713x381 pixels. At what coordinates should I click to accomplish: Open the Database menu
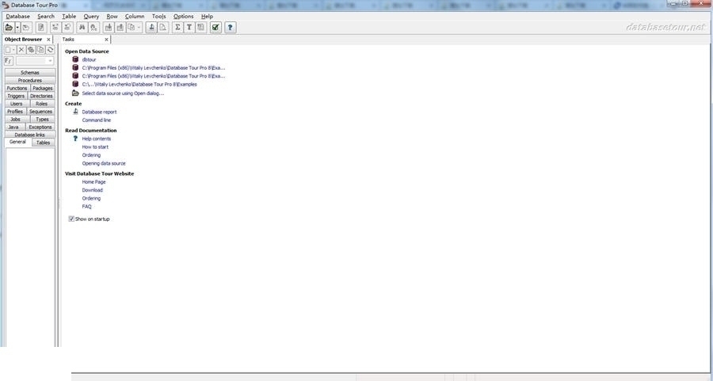click(17, 16)
